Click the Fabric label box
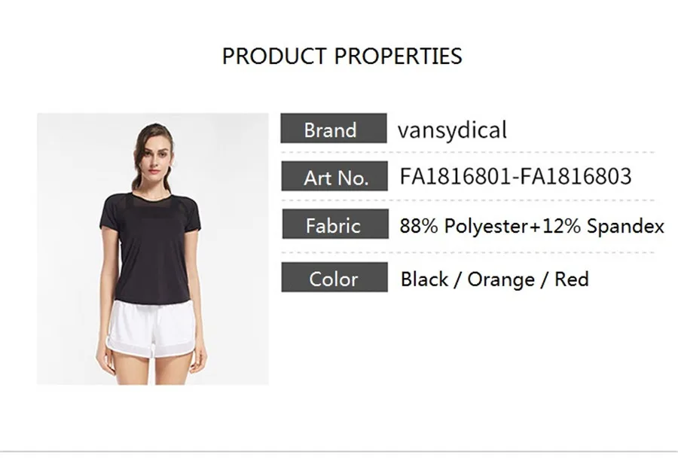Image resolution: width=678 pixels, height=464 pixels. click(335, 224)
